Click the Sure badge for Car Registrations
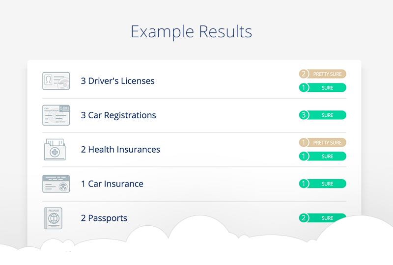 point(323,115)
